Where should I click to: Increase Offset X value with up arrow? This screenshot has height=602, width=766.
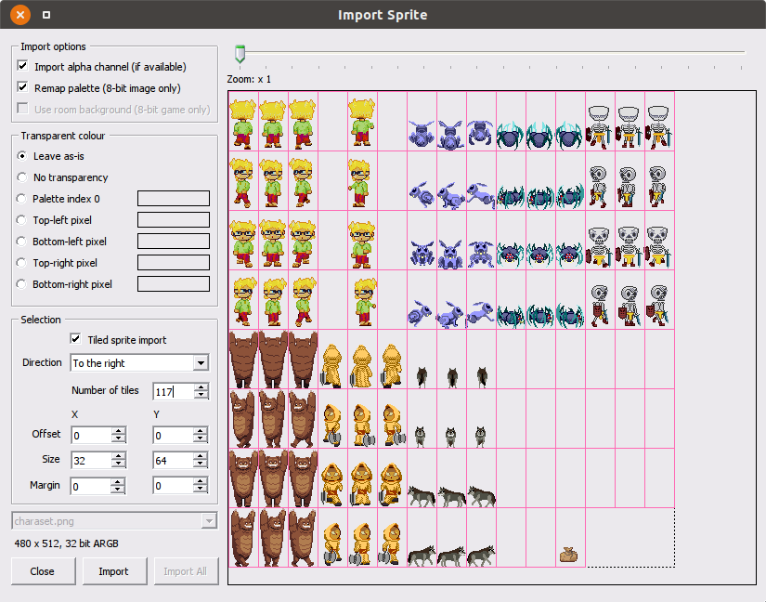119,431
